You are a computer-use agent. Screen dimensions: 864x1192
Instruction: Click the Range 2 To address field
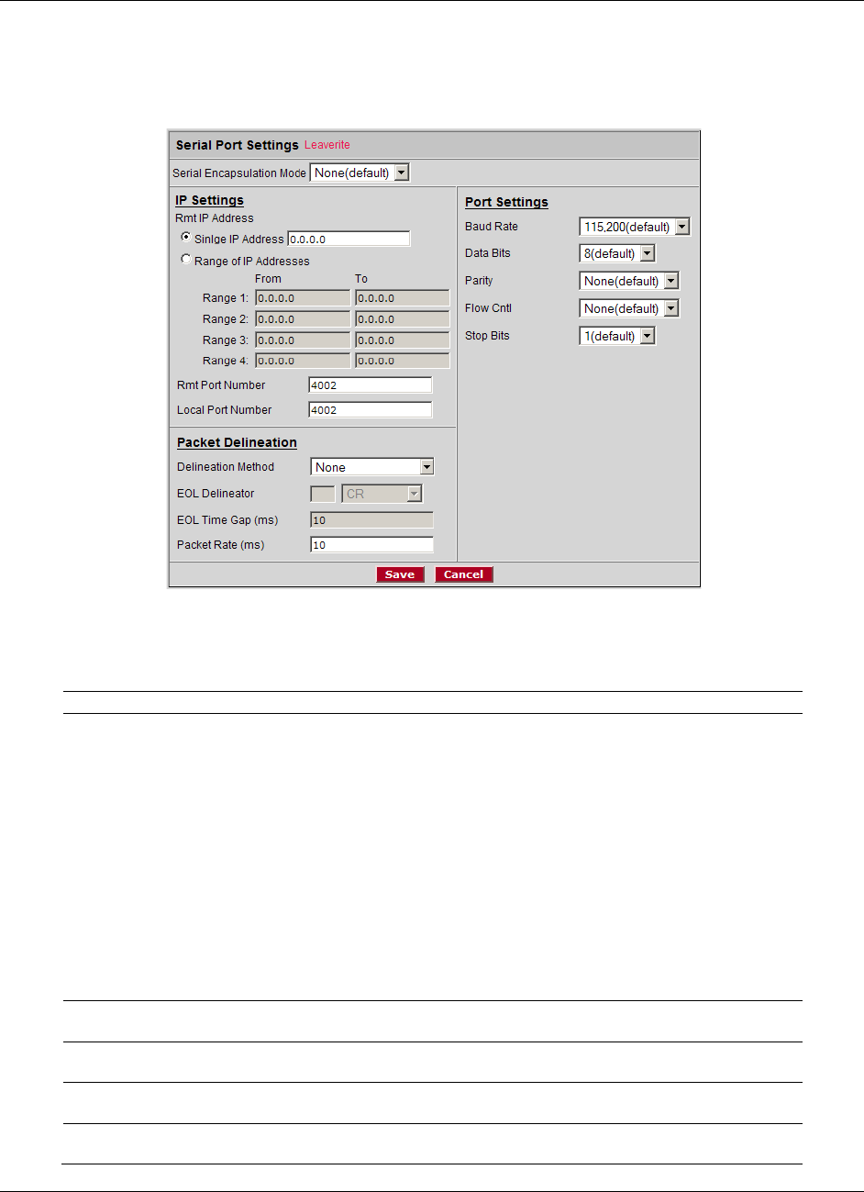pos(403,319)
